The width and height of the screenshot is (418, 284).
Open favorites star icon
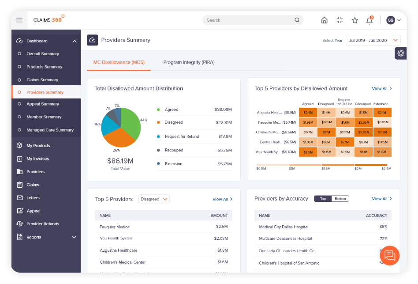tap(355, 20)
